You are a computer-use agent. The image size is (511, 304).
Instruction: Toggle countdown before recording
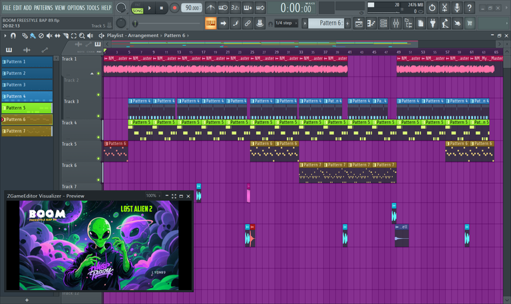click(236, 7)
